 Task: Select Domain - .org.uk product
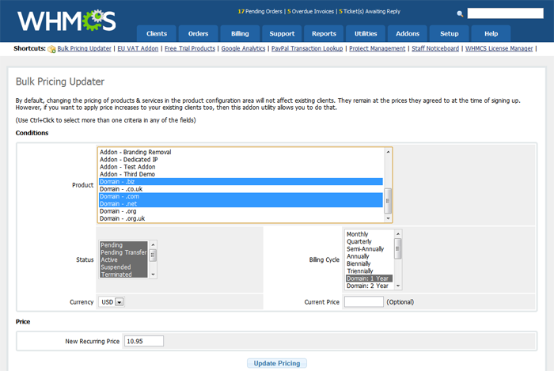[x=241, y=218]
